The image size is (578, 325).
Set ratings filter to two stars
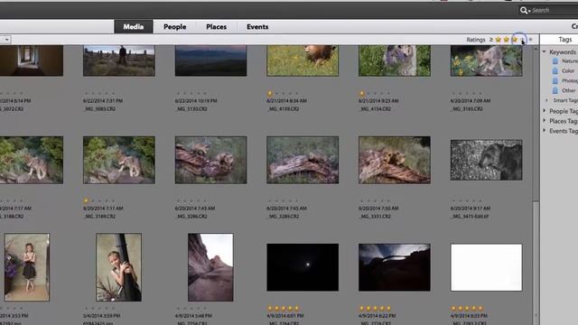pos(506,40)
